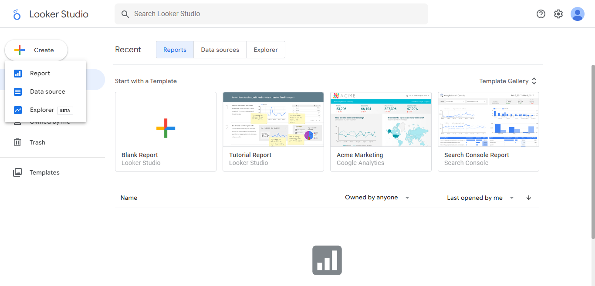
Task: Open the Acme Marketing template thumbnail
Action: (x=381, y=119)
